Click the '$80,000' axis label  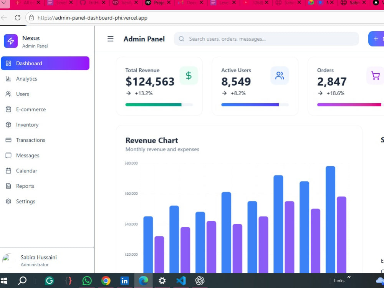tap(131, 163)
